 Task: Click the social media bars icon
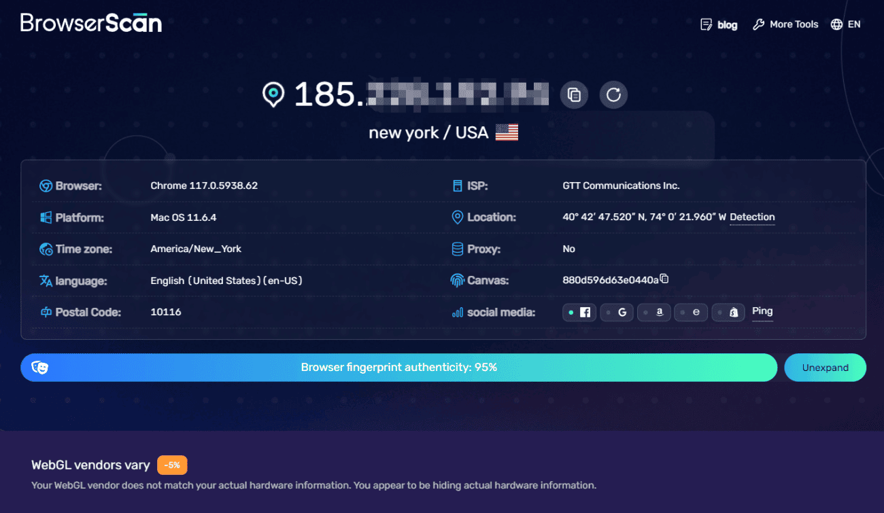point(458,313)
